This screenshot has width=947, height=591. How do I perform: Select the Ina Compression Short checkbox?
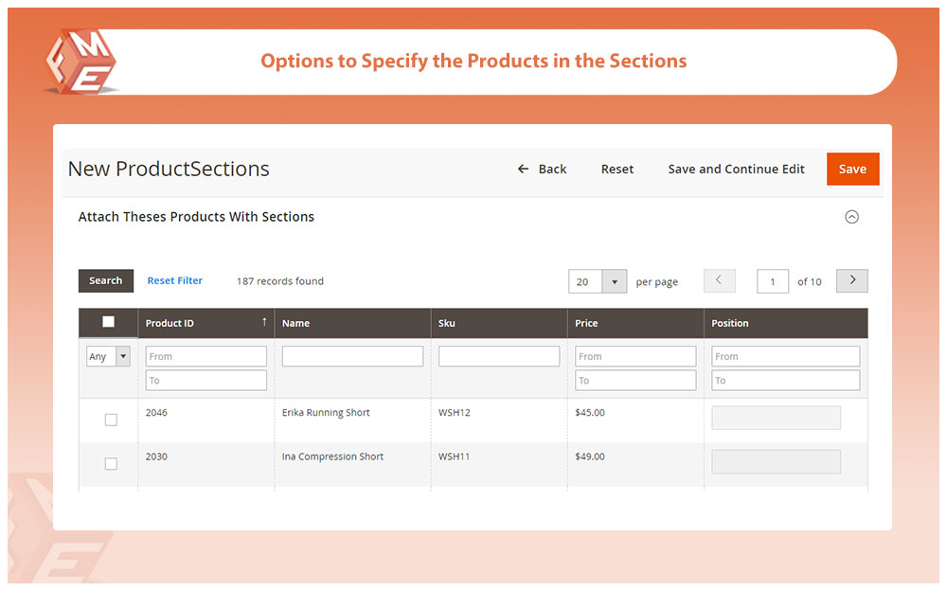click(111, 463)
